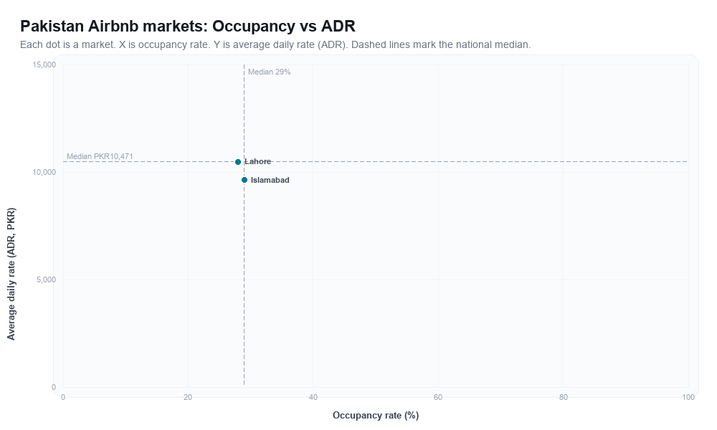
Task: Click the 'Occupancy rate (%)' axis title
Action: tap(376, 415)
